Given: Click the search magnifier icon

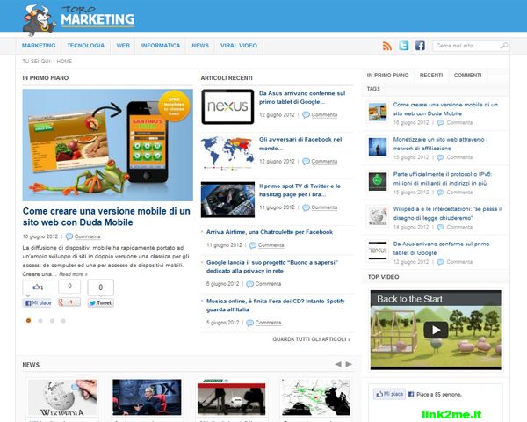Looking at the screenshot, I should [504, 46].
